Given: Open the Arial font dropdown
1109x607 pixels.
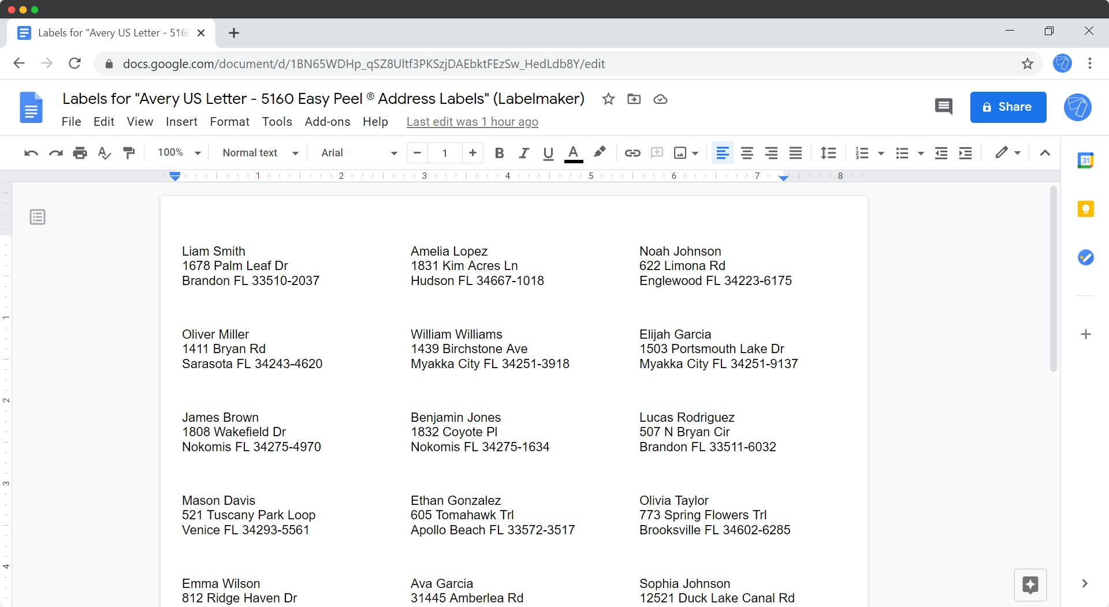Looking at the screenshot, I should point(359,153).
